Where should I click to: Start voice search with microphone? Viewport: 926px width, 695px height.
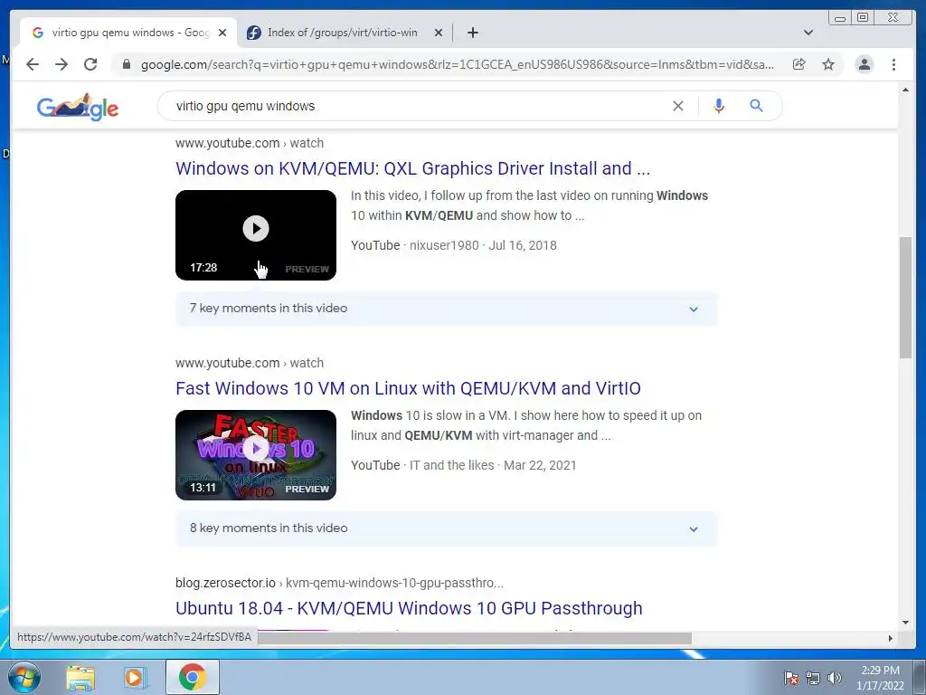(718, 106)
